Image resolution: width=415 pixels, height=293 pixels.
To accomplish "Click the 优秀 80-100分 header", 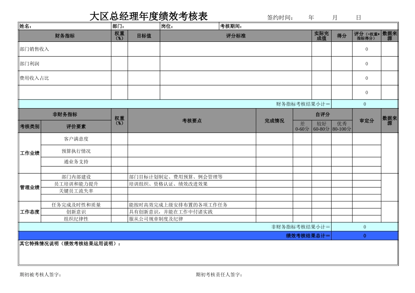I will click(x=342, y=126).
